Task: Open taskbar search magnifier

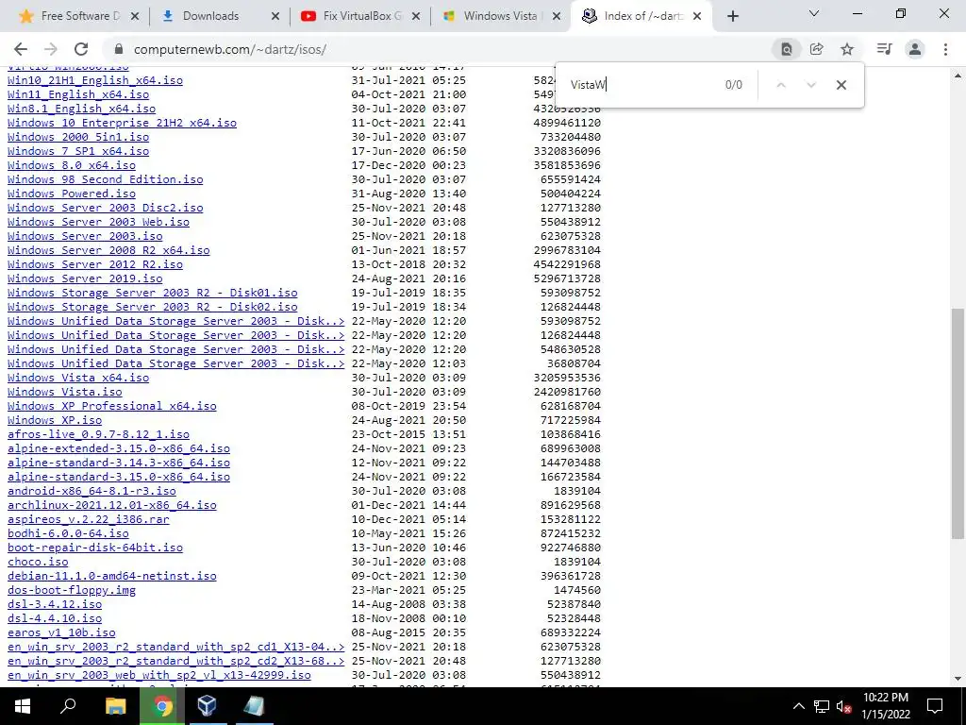Action: 68,706
